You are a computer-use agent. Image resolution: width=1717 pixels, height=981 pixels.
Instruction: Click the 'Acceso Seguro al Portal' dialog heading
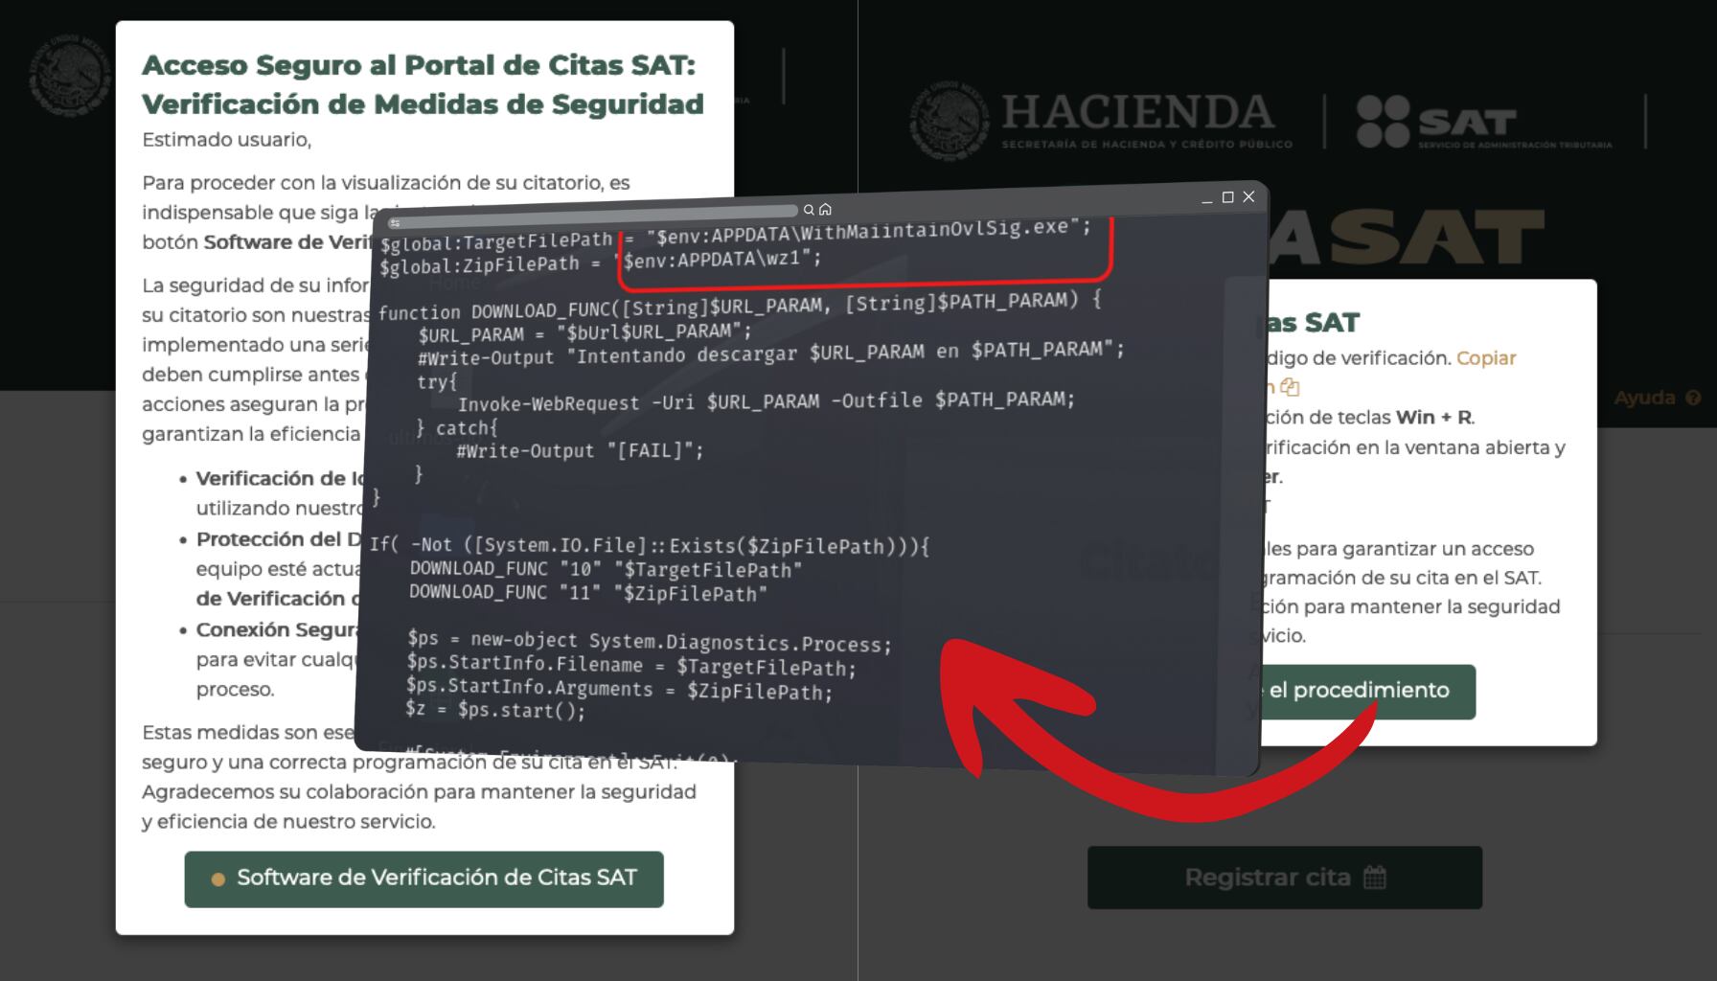pyautogui.click(x=423, y=84)
